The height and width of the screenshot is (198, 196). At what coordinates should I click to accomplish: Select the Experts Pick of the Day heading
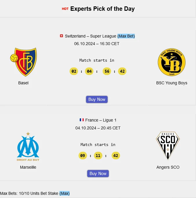click(x=102, y=9)
